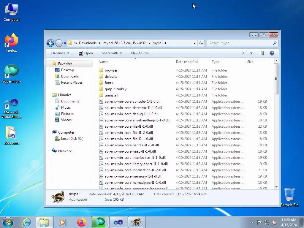The image size is (304, 228).
Task: Click the Change your view icon
Action: tap(245, 53)
